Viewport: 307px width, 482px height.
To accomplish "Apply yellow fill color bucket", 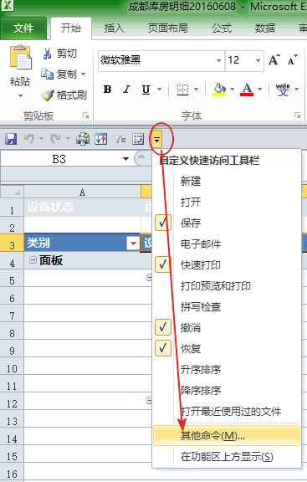I will click(219, 90).
